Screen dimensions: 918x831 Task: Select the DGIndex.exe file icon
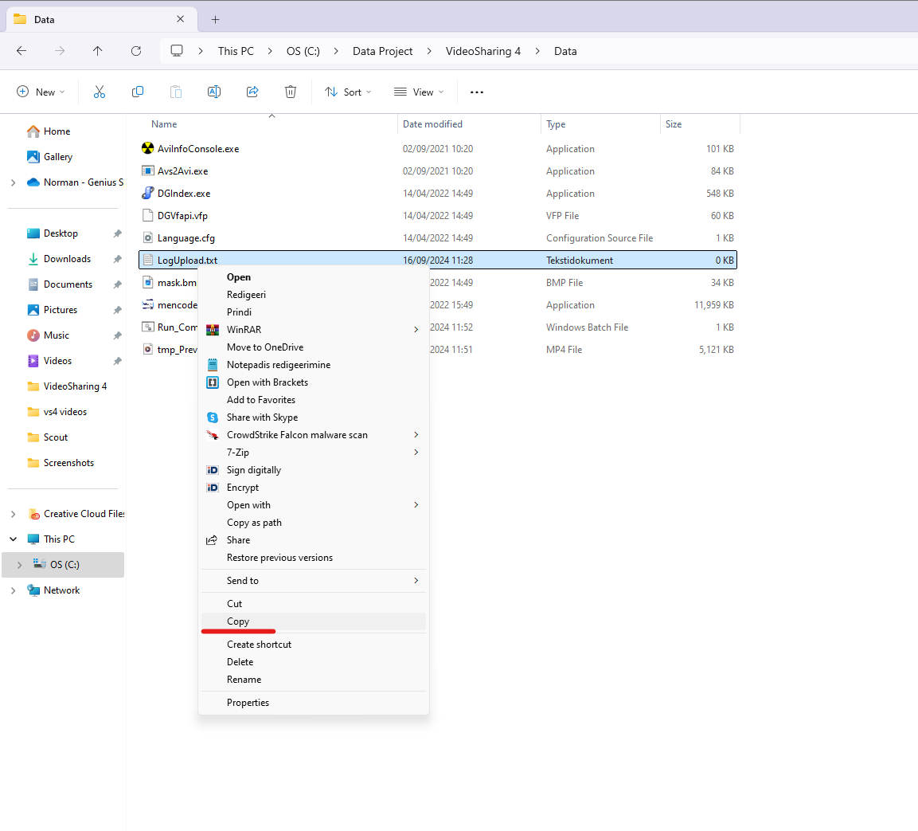coord(147,193)
